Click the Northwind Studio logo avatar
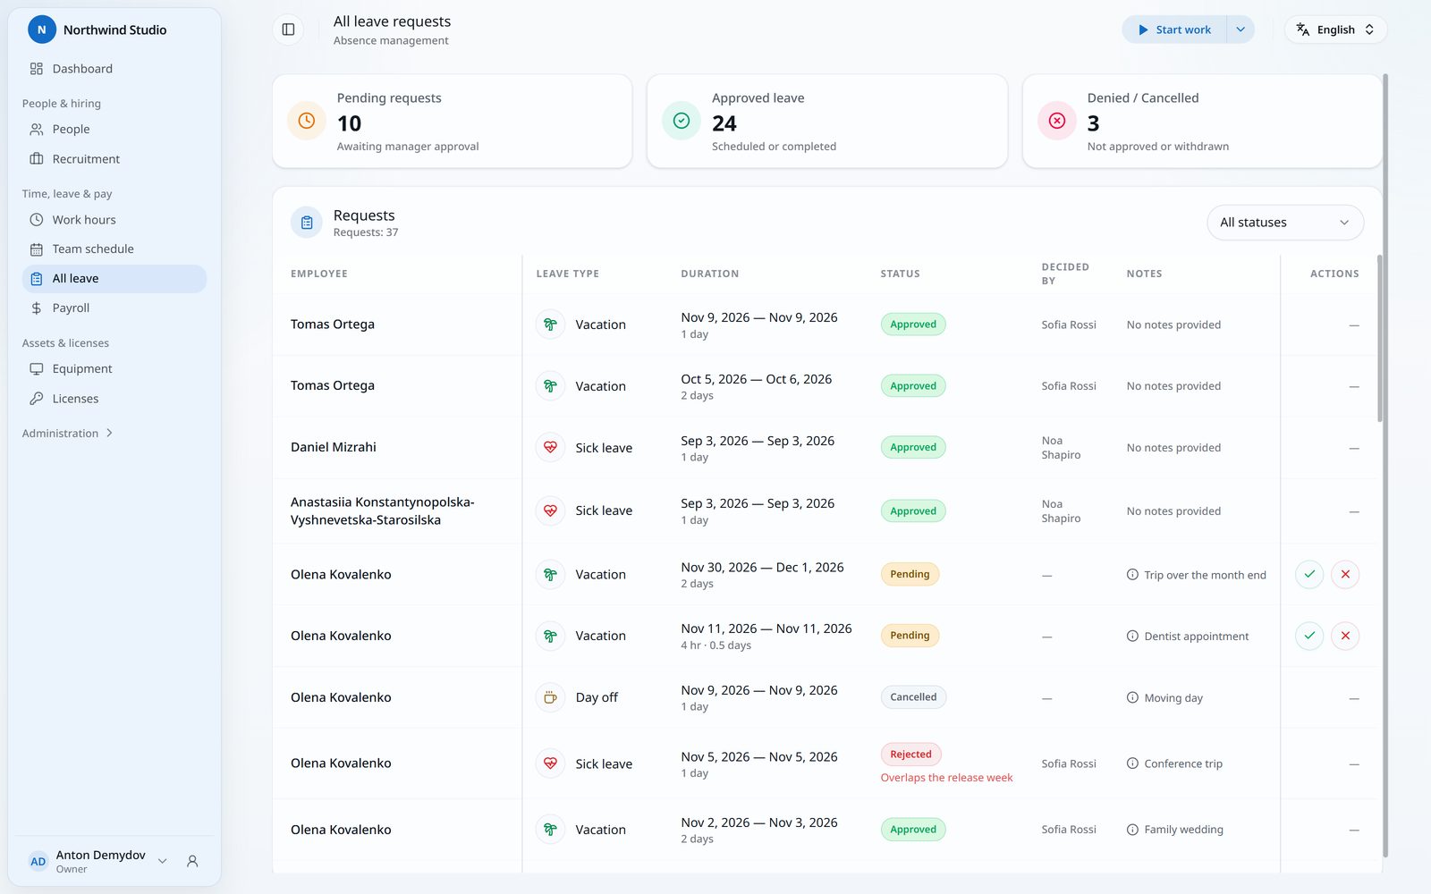 pos(41,30)
